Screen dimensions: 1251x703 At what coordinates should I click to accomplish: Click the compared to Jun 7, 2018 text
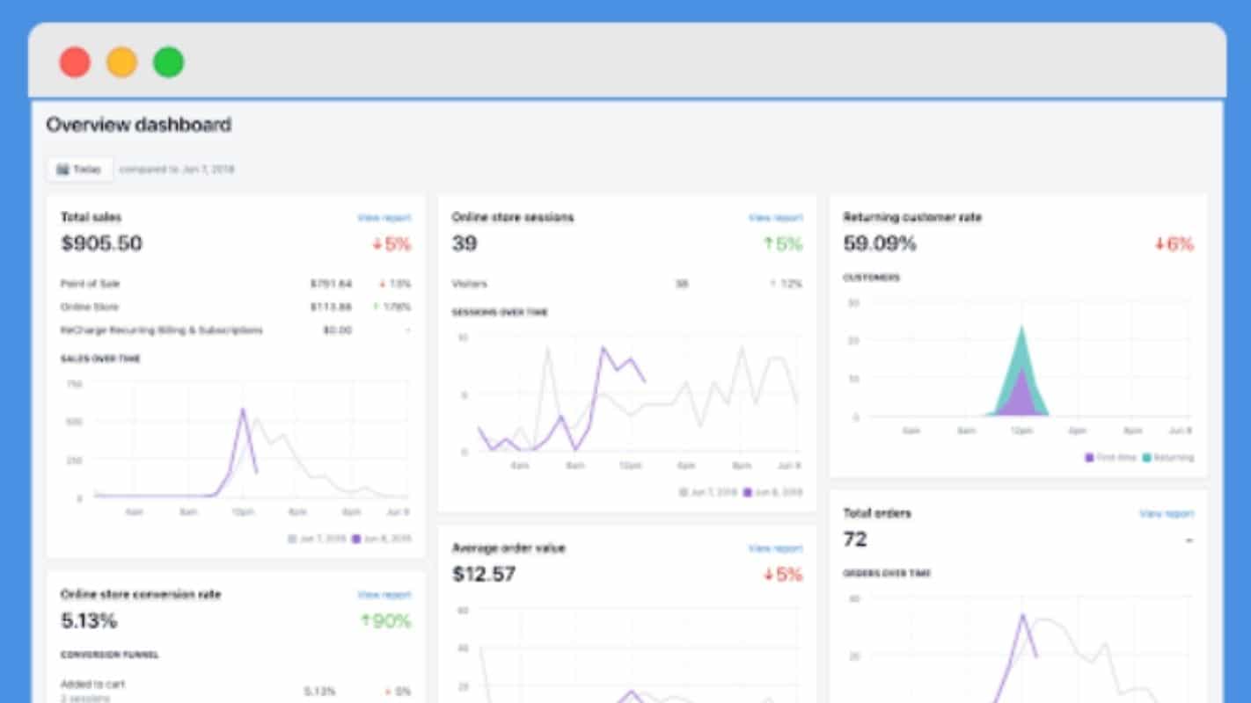coord(177,170)
